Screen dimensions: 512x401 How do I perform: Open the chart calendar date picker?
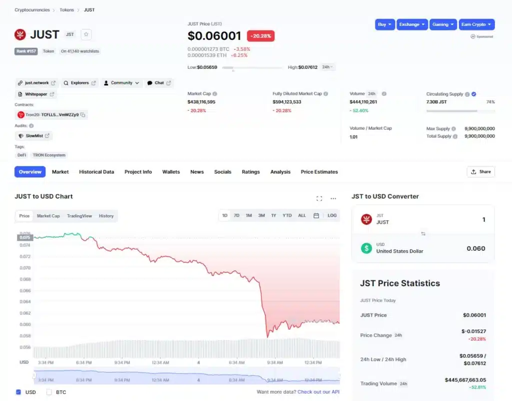point(316,216)
